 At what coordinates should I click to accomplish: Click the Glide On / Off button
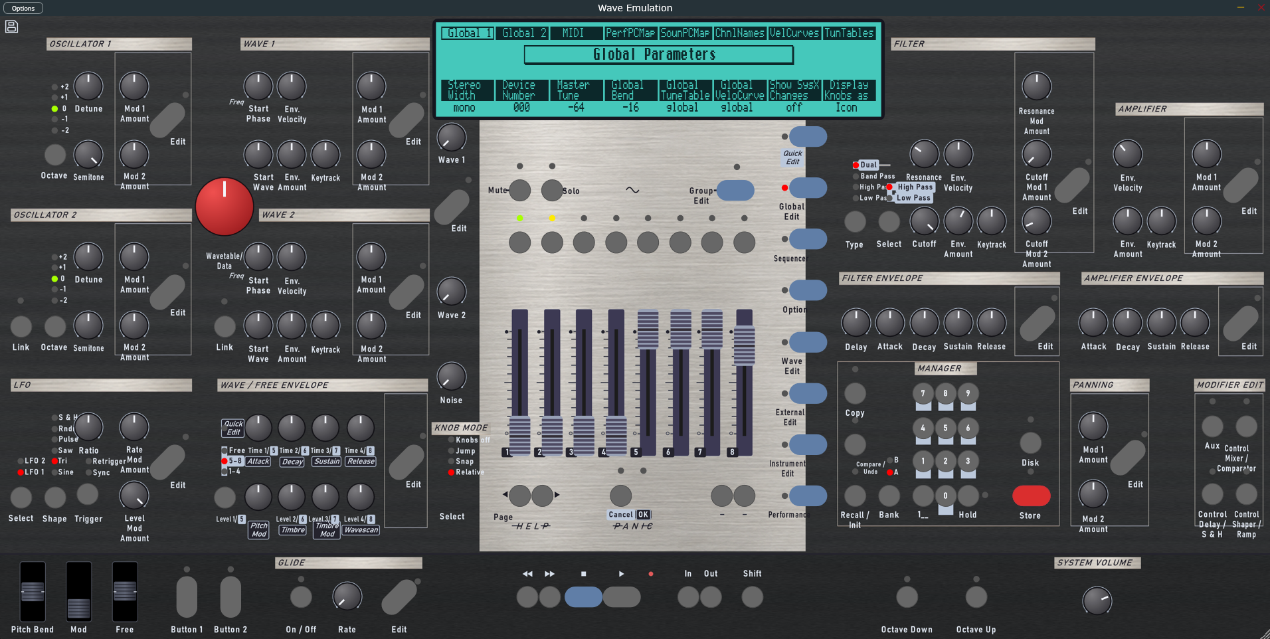point(301,596)
